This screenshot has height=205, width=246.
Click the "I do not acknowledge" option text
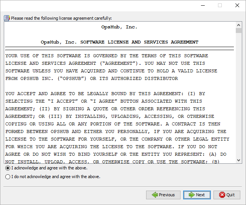point(56,177)
